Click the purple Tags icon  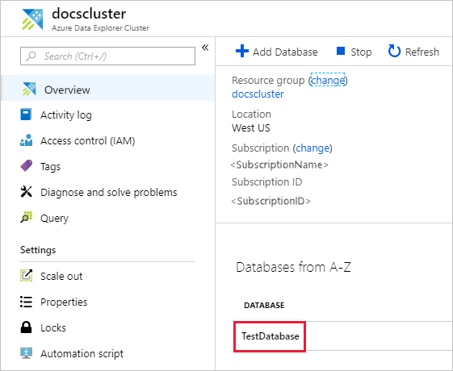[x=27, y=166]
